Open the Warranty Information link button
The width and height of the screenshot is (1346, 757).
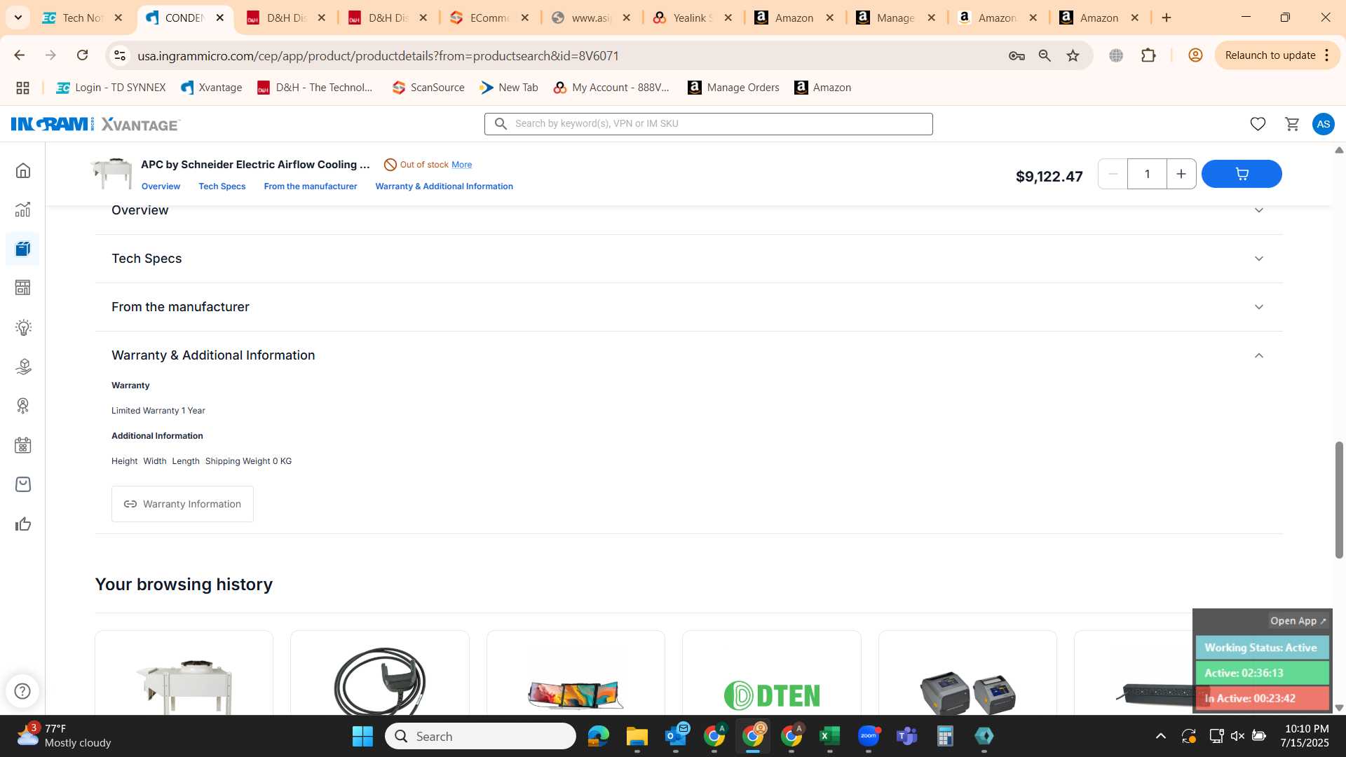click(x=182, y=504)
